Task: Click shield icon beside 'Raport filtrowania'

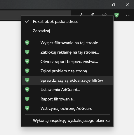Action: pos(27,99)
